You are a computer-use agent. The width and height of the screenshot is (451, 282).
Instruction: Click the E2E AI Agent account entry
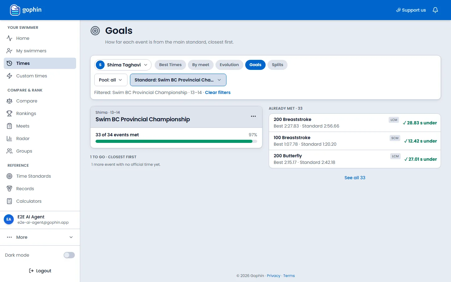click(x=40, y=220)
